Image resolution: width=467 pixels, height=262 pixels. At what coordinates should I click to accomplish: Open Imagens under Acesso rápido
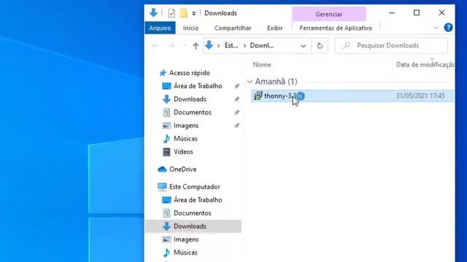tap(186, 125)
